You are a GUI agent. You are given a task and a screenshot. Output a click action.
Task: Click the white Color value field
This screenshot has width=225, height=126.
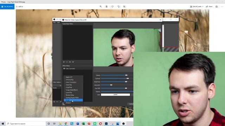115,94
